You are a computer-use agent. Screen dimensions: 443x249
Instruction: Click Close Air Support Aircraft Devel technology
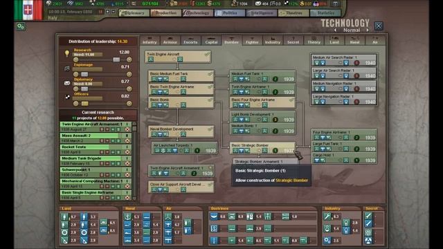tap(181, 187)
